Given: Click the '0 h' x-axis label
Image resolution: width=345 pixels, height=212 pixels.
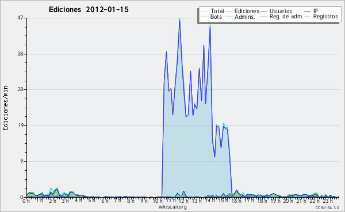Looking at the screenshot, I should coord(26,201).
